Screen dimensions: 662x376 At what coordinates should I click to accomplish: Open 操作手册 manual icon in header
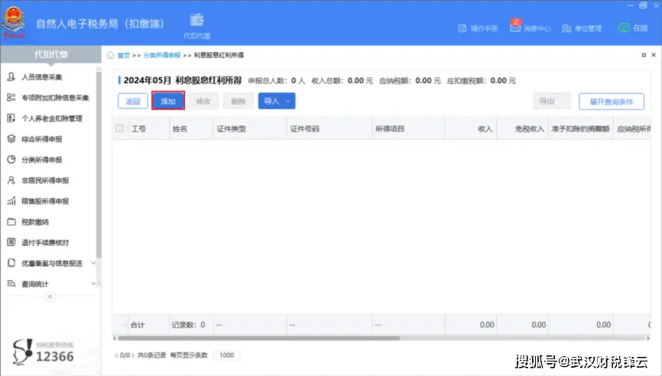462,28
